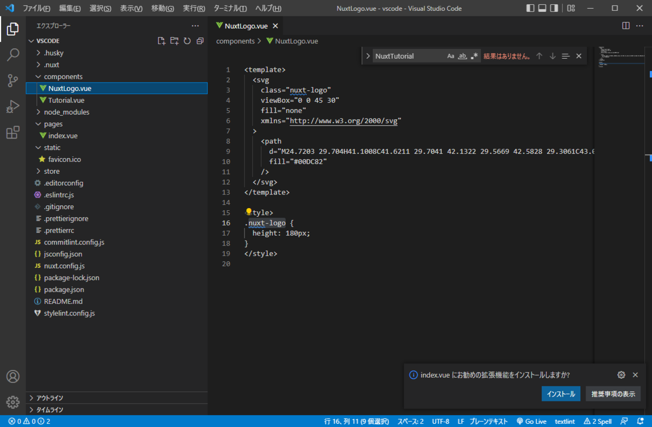Expand replace field in find widget
Image resolution: width=652 pixels, height=427 pixels.
tap(368, 56)
